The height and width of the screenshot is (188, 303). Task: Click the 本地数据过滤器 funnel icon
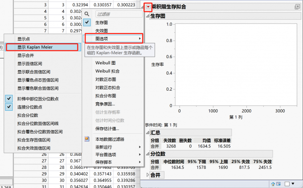[x=87, y=139]
